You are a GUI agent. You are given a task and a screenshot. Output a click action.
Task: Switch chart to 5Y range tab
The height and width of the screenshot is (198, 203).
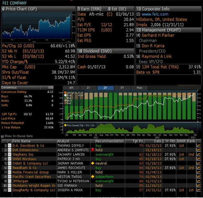click(122, 88)
